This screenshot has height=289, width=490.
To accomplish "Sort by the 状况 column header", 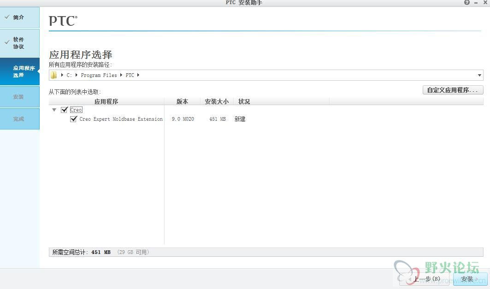I will [x=244, y=101].
